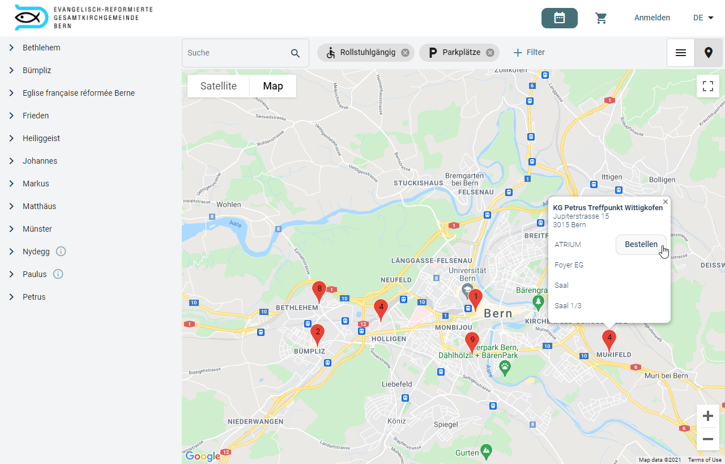Switch to the Satellite tab
Viewport: 725px width, 464px height.
(x=218, y=86)
